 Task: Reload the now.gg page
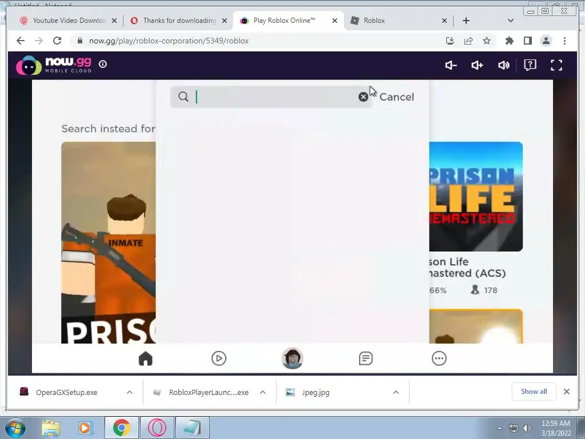(x=57, y=41)
